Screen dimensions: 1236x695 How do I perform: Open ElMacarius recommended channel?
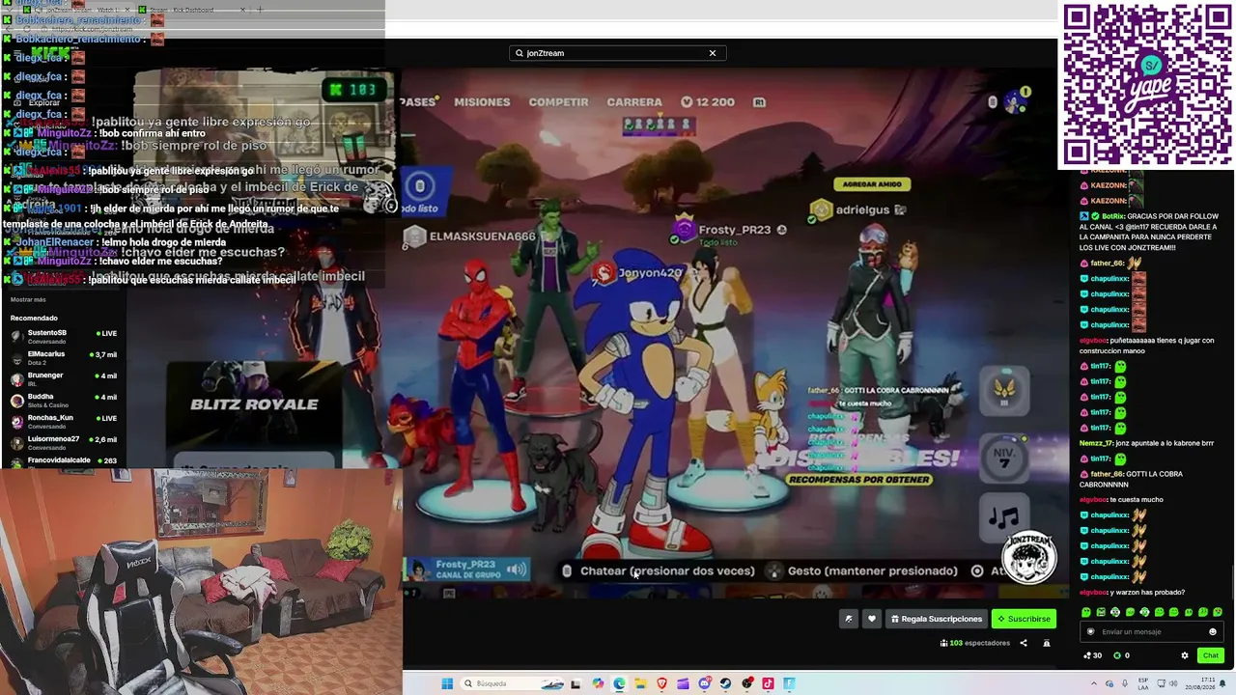pyautogui.click(x=64, y=357)
